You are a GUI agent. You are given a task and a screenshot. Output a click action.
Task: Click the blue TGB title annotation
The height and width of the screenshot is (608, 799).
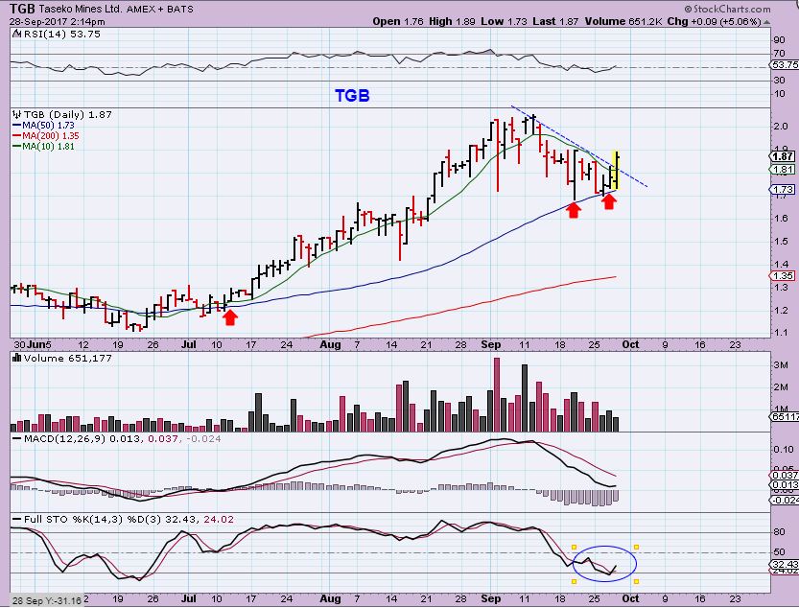[352, 96]
